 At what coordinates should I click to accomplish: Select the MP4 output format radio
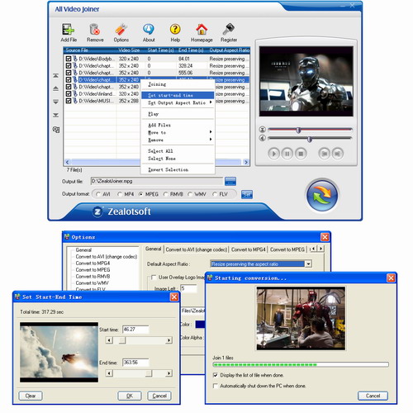tap(120, 194)
